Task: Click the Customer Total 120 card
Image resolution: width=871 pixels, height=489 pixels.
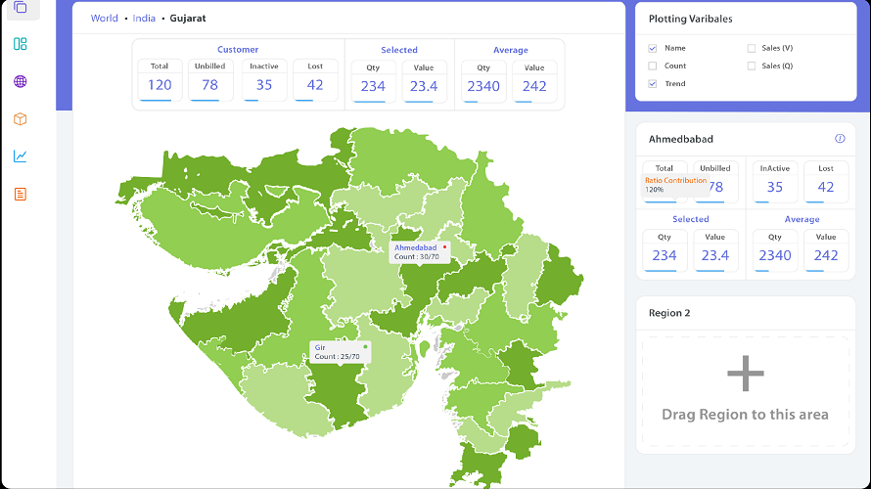Action: [160, 80]
